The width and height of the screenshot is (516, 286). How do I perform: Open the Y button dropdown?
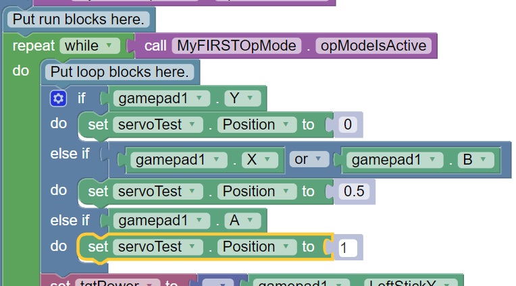(242, 98)
